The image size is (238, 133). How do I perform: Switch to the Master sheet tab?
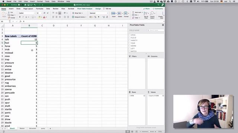pyautogui.click(x=22, y=129)
